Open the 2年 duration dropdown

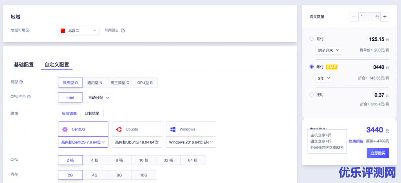tap(324, 78)
